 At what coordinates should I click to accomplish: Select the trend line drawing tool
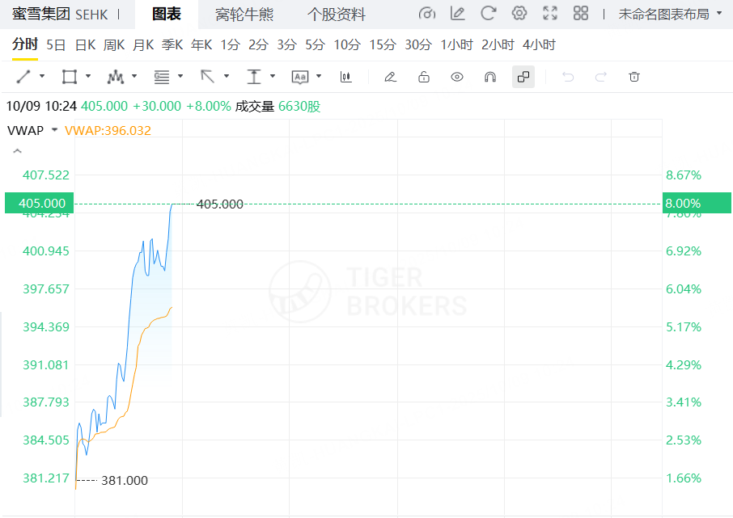(x=23, y=77)
